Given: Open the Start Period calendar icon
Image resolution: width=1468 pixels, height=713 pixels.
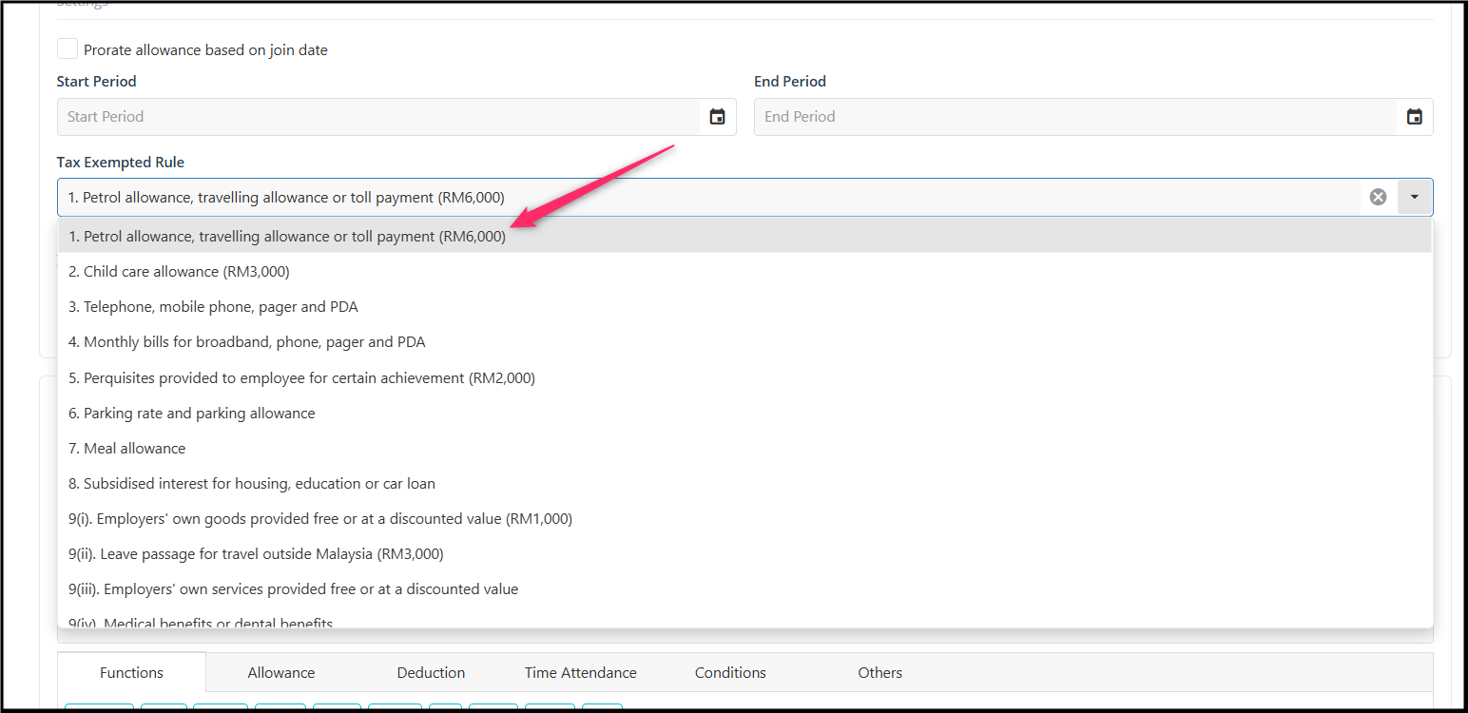Looking at the screenshot, I should click(718, 117).
